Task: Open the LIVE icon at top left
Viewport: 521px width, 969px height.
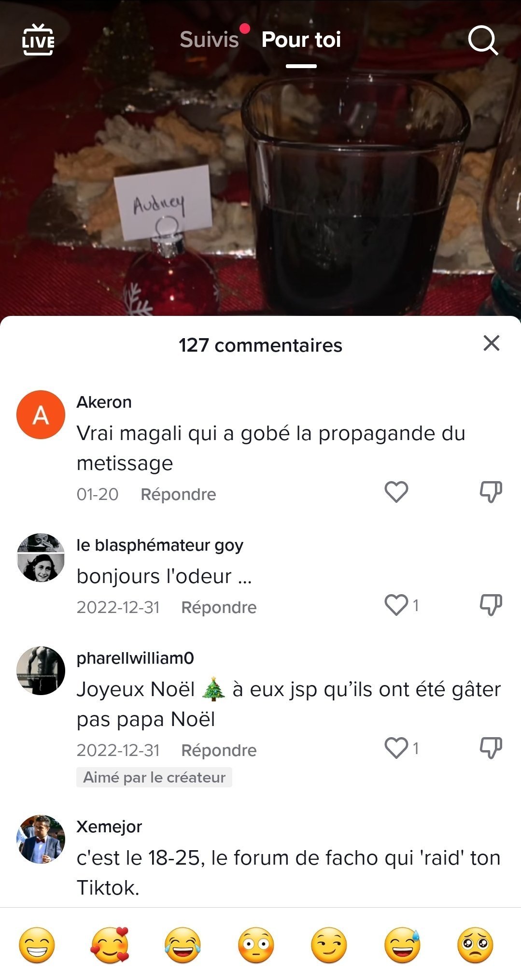Action: (38, 40)
